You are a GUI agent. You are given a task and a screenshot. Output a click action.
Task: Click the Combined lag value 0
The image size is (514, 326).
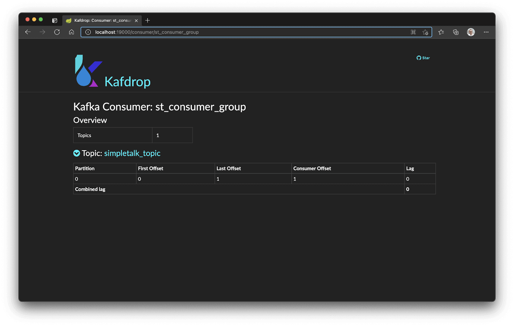pos(407,189)
